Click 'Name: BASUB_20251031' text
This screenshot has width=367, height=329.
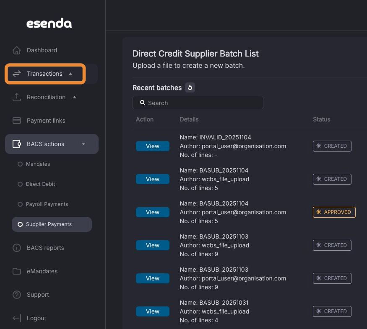point(214,302)
